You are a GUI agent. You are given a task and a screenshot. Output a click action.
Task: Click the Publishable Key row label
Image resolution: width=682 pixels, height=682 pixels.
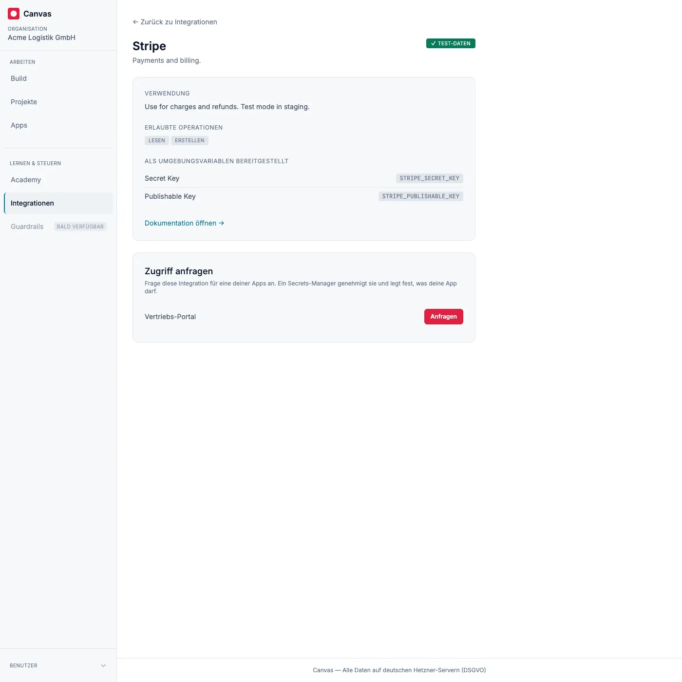(x=170, y=196)
